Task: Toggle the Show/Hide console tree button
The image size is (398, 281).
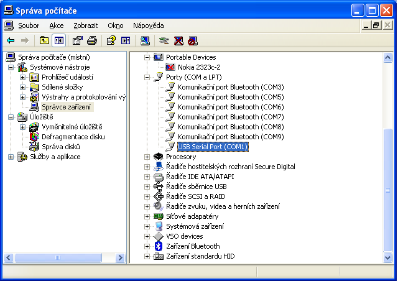Action: [x=59, y=40]
